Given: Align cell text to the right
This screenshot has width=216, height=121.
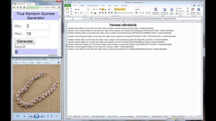Looking at the screenshot, I should [x=106, y=13].
